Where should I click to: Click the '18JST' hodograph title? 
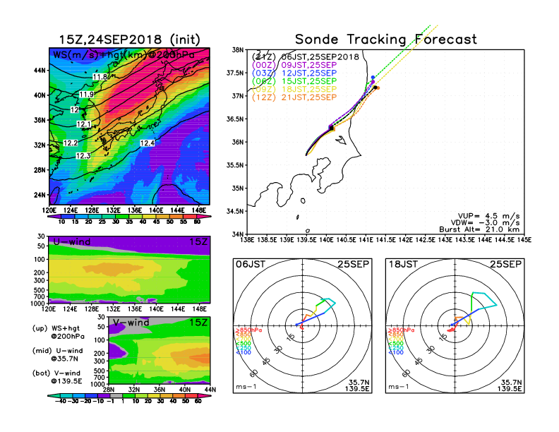[x=403, y=264]
